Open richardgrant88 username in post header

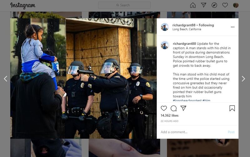click(184, 25)
